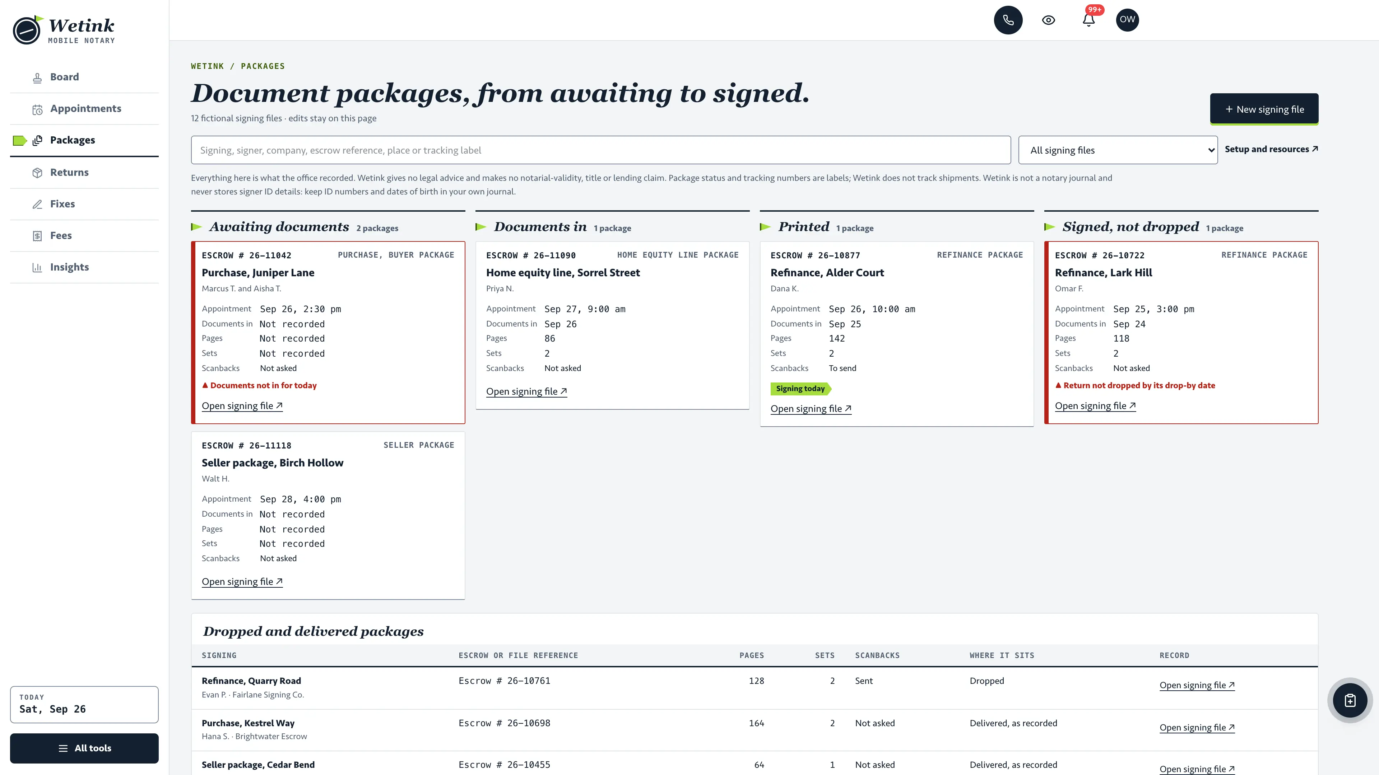Click the Refinance, Alder Court title
The width and height of the screenshot is (1379, 775).
tap(827, 273)
